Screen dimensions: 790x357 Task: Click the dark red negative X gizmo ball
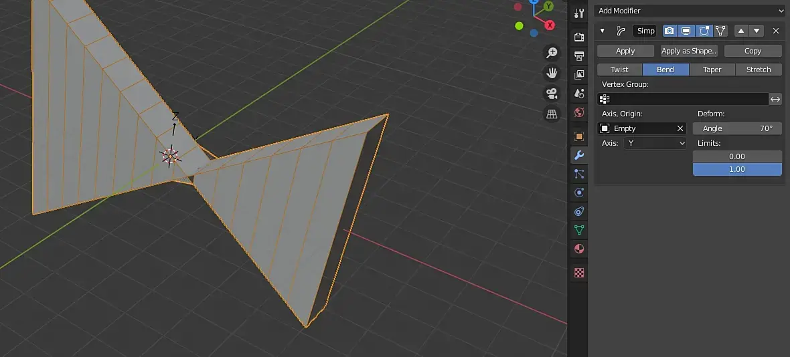coord(518,7)
